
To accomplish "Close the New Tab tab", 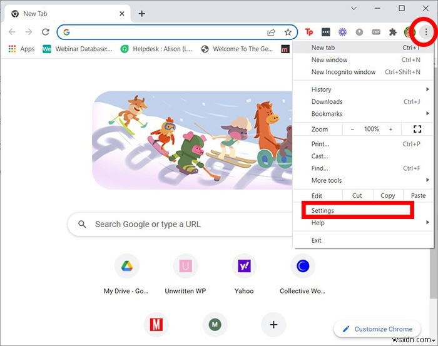I will click(122, 13).
